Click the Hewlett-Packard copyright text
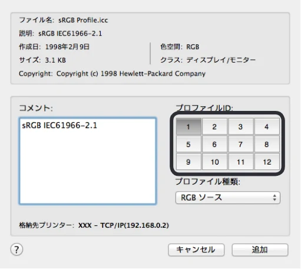301x269 pixels. point(131,74)
